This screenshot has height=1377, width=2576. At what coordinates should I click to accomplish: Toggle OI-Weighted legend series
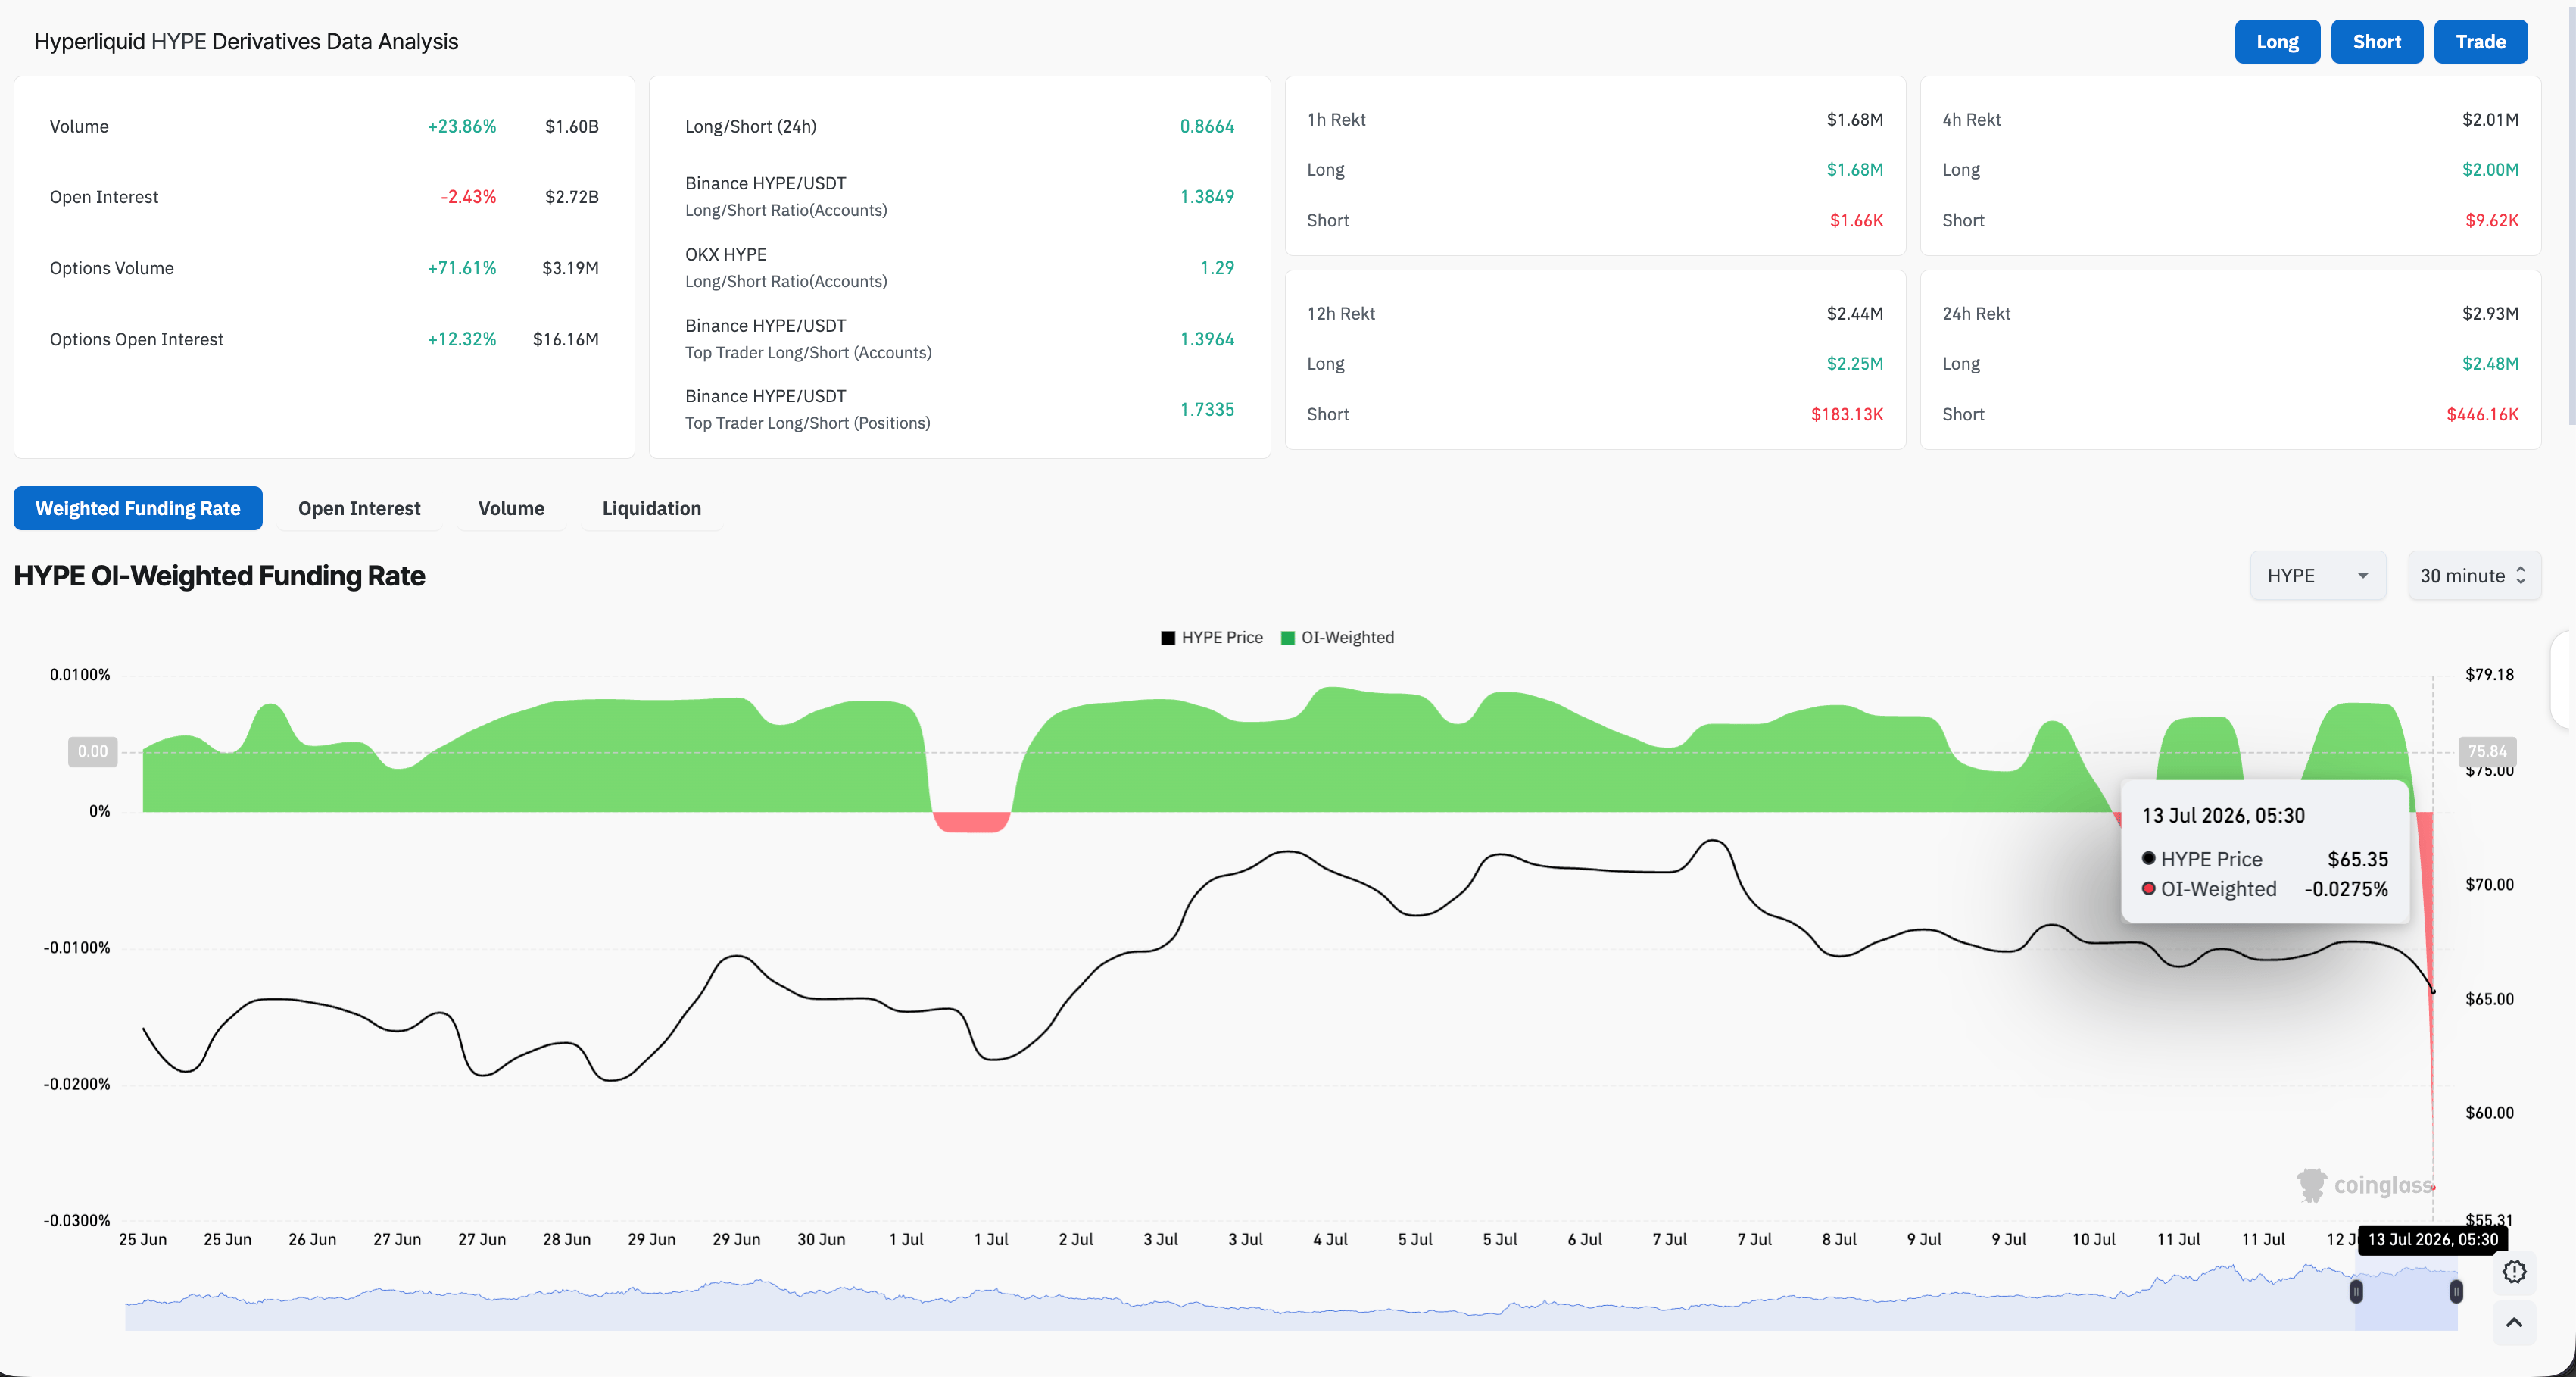click(x=1337, y=638)
